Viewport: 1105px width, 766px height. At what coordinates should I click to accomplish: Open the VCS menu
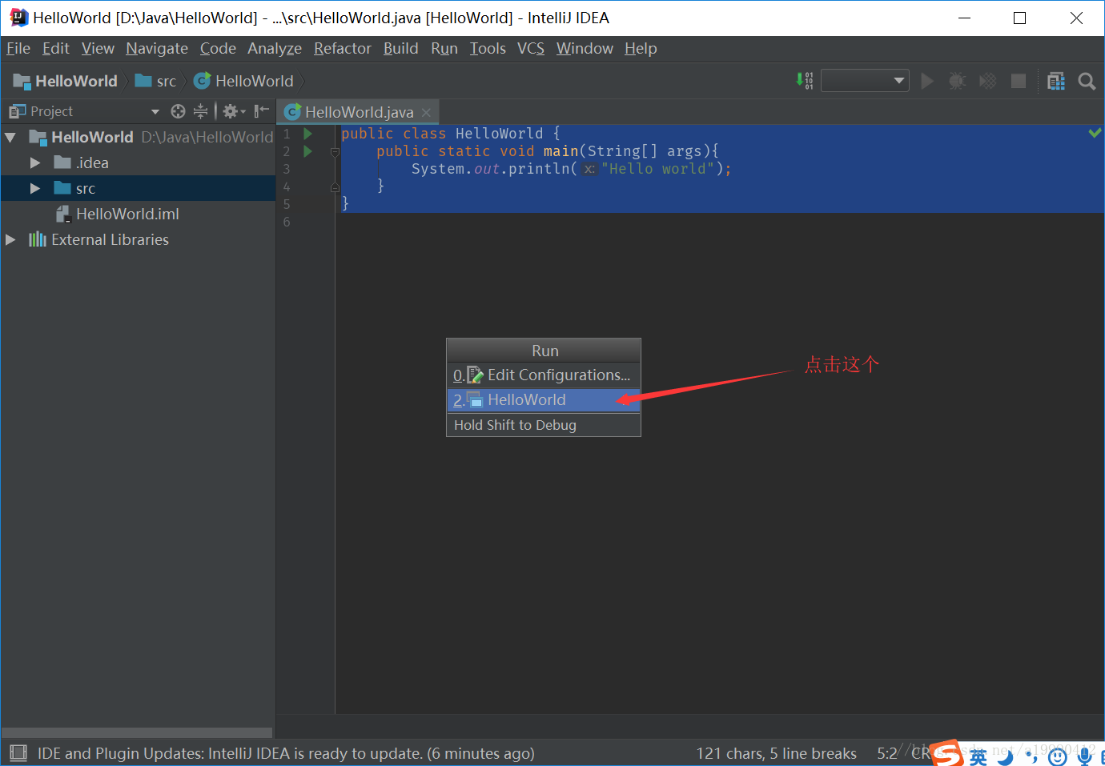pos(531,49)
